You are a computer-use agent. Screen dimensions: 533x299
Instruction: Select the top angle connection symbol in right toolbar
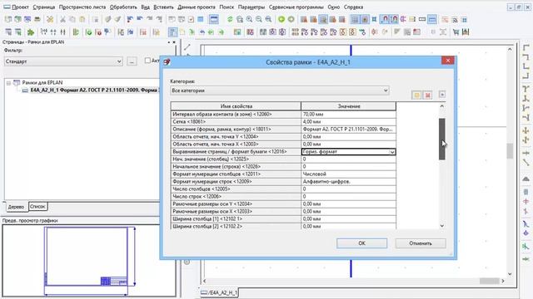[x=526, y=48]
